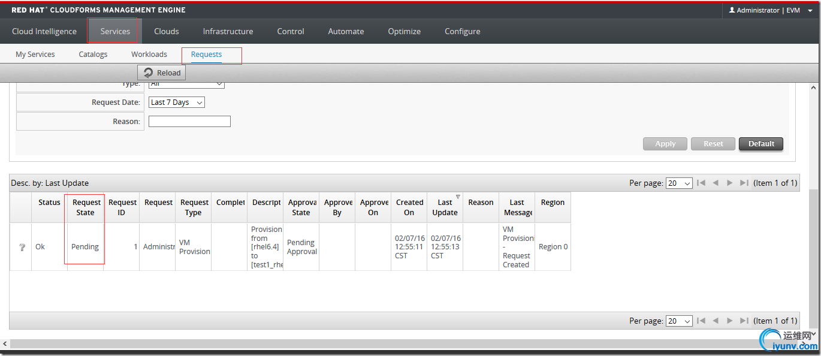
Task: Sort by Created On column header
Action: click(x=409, y=207)
